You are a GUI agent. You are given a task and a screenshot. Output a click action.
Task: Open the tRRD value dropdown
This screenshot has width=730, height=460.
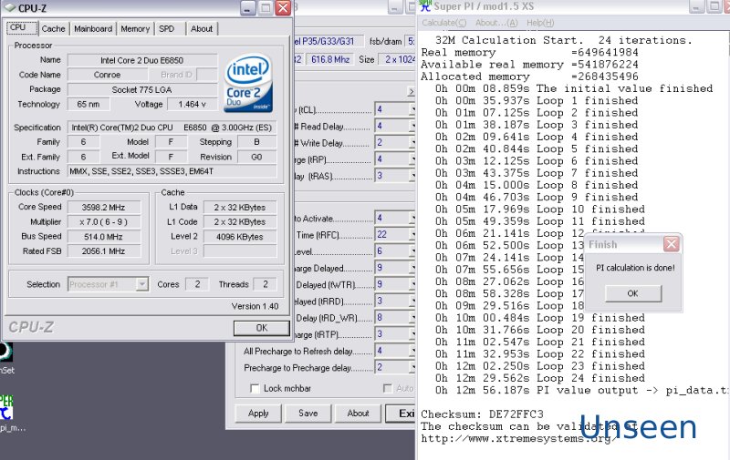click(x=412, y=302)
